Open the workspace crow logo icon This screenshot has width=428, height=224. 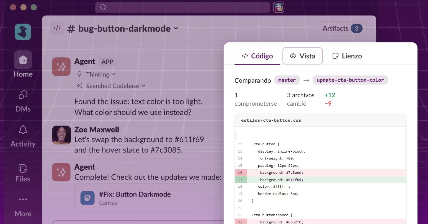pos(23,32)
